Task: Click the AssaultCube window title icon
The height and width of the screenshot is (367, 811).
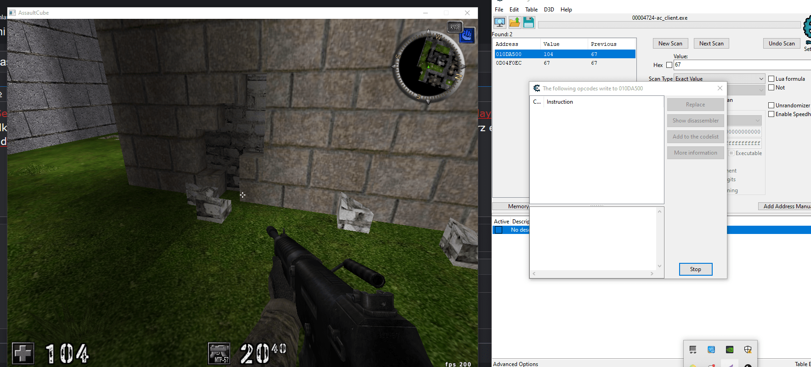Action: [x=12, y=13]
